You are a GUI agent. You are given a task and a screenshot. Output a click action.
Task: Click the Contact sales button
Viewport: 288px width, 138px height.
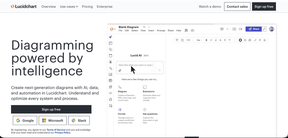tap(237, 7)
